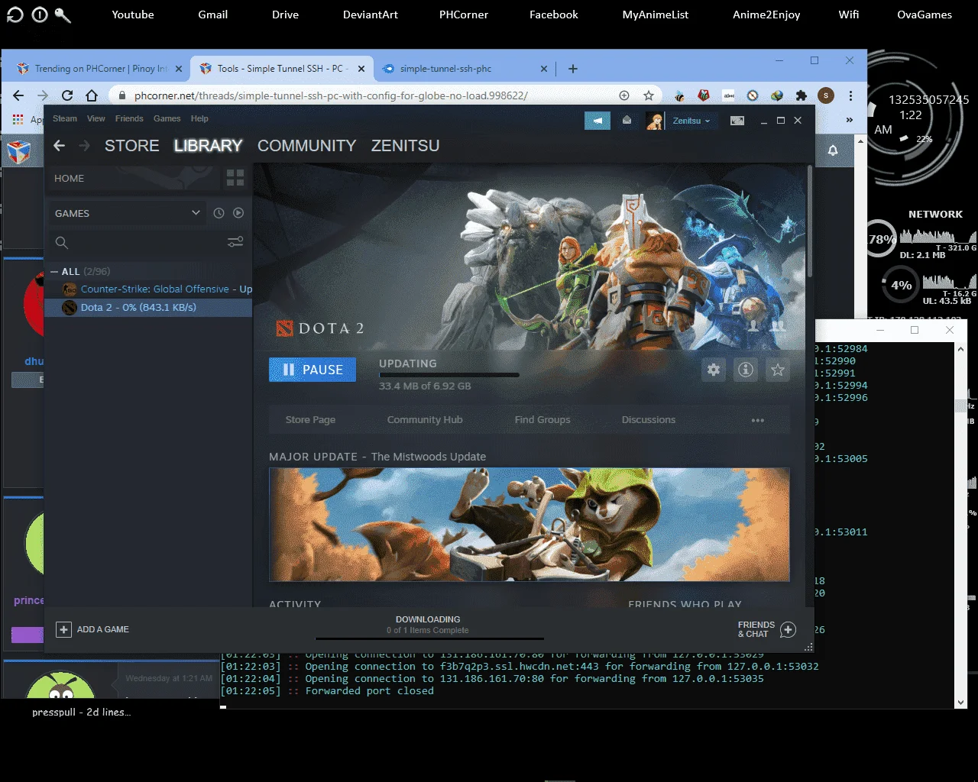
Task: Go back in Chrome
Action: [18, 95]
